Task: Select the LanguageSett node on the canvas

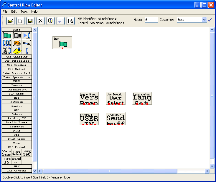Action: [x=142, y=98]
